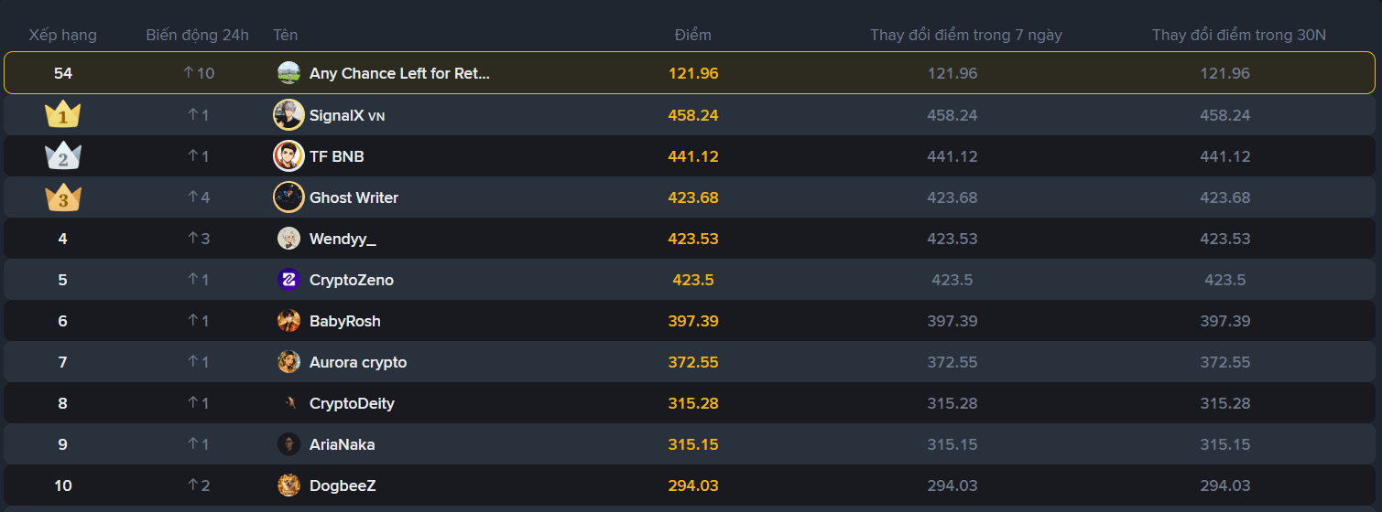Click DogbeeZ avatar icon
The width and height of the screenshot is (1382, 512).
[x=288, y=485]
